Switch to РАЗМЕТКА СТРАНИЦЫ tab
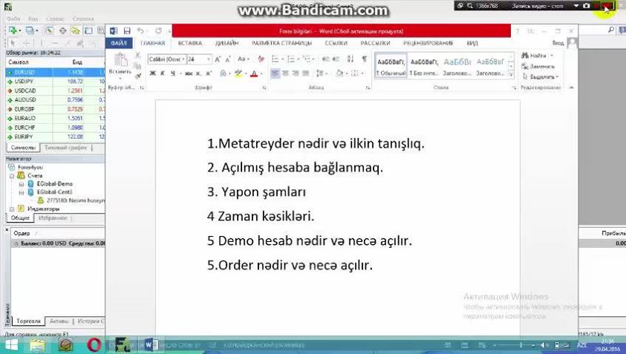The image size is (626, 354). (281, 43)
